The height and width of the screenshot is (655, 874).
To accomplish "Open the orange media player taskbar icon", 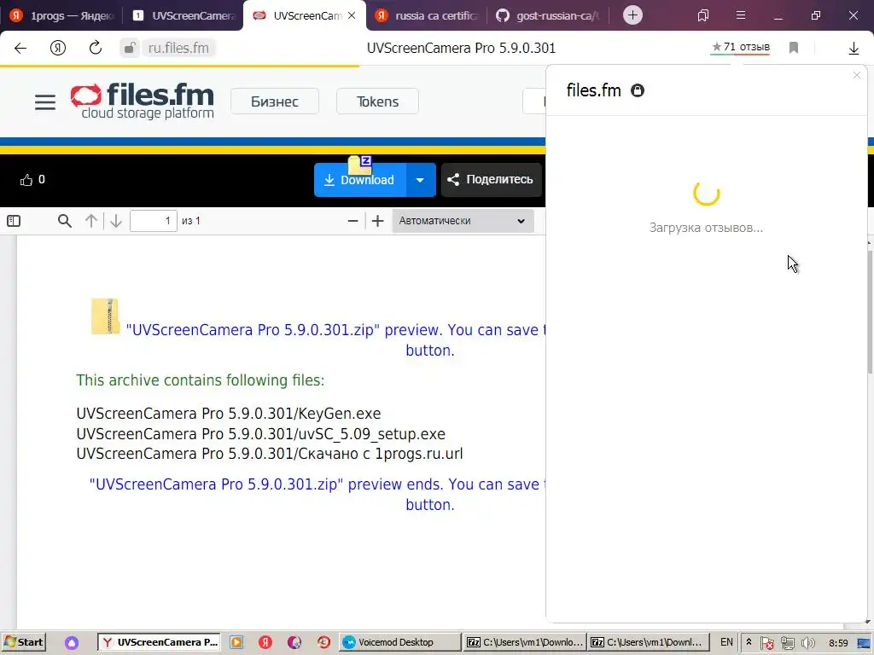I will (x=236, y=642).
